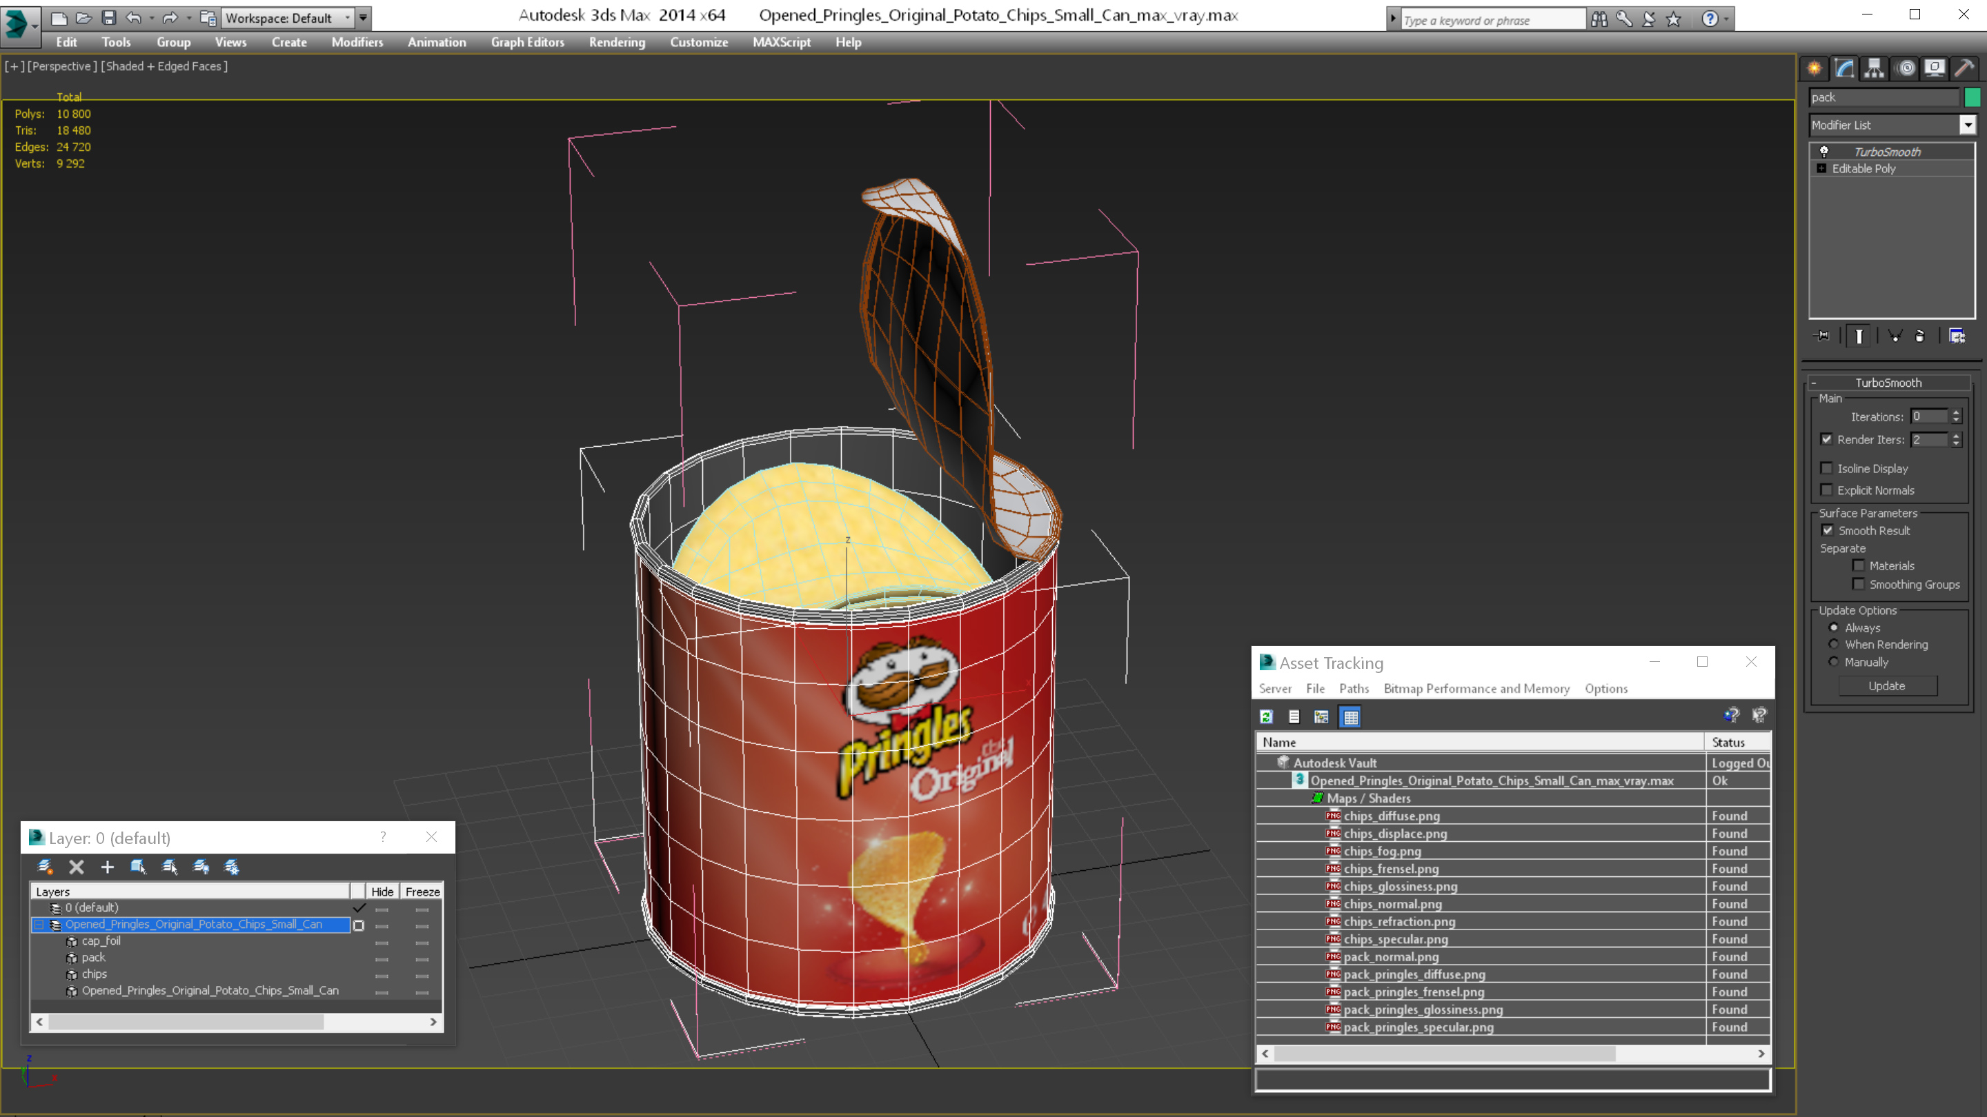Open the Motion command panel tab
The height and width of the screenshot is (1117, 1987).
[1905, 69]
